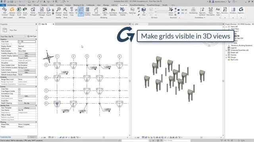254x142 pixels.
Task: Switch to the Modify ribbon tab
Action: pyautogui.click(x=165, y=5)
